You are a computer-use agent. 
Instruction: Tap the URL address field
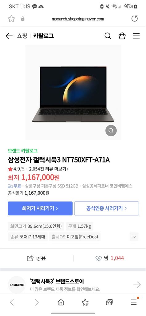coord(78,19)
